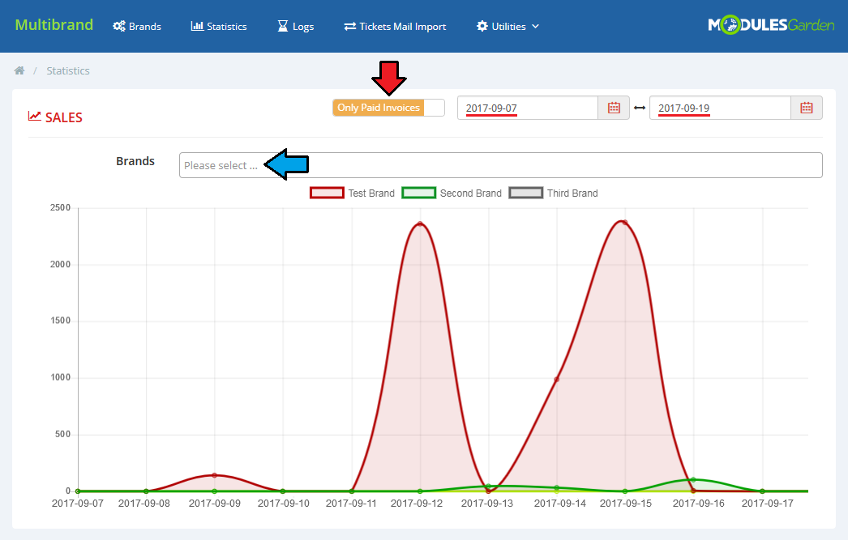The height and width of the screenshot is (540, 848).
Task: Click the 1000 y-axis label
Action: [61, 377]
